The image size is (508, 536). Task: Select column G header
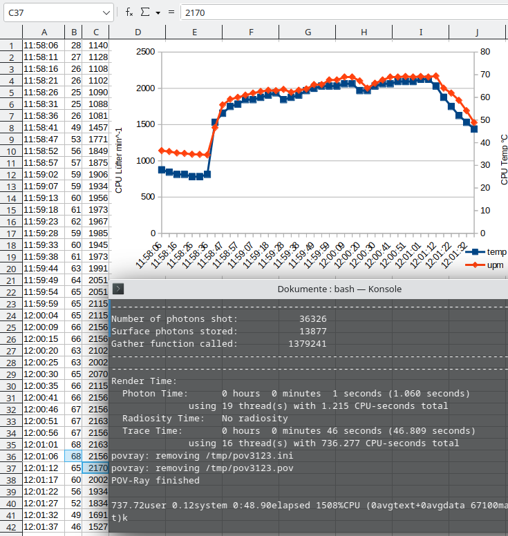308,32
